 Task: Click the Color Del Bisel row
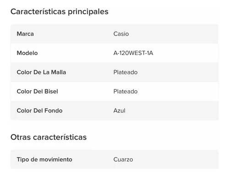tap(114, 91)
